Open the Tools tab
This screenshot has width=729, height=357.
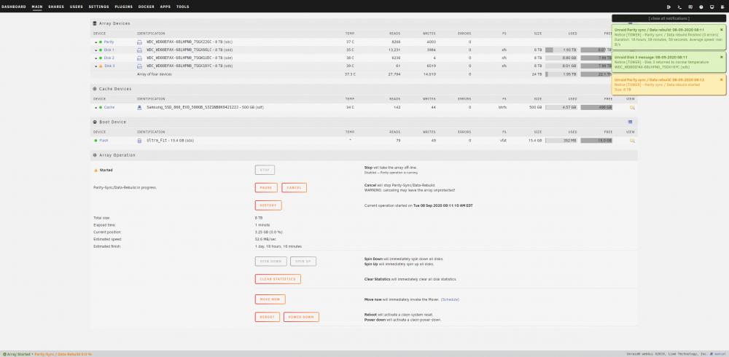point(183,7)
